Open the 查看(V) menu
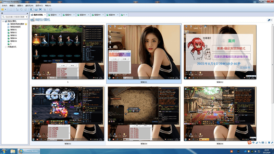 tap(20, 5)
